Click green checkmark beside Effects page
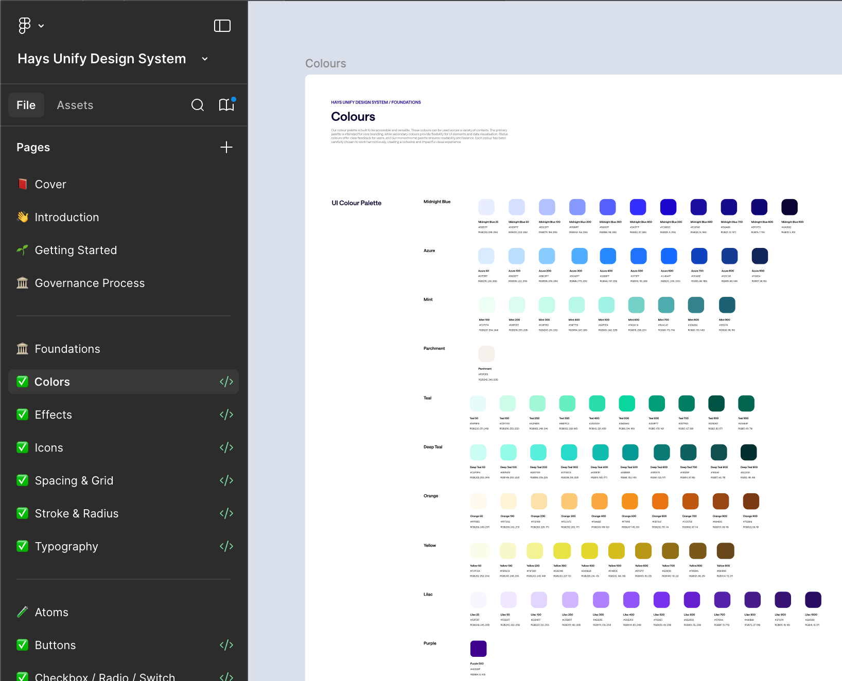Image resolution: width=842 pixels, height=681 pixels. pos(23,415)
